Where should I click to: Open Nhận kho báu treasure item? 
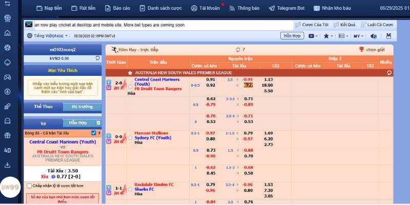point(332,8)
